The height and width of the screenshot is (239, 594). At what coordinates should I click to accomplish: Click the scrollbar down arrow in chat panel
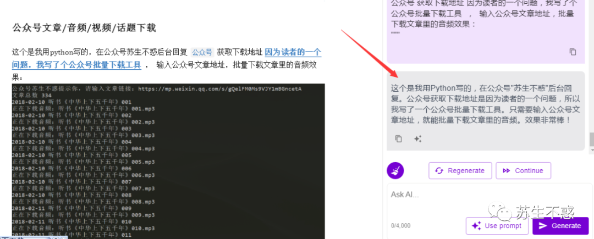click(x=591, y=151)
